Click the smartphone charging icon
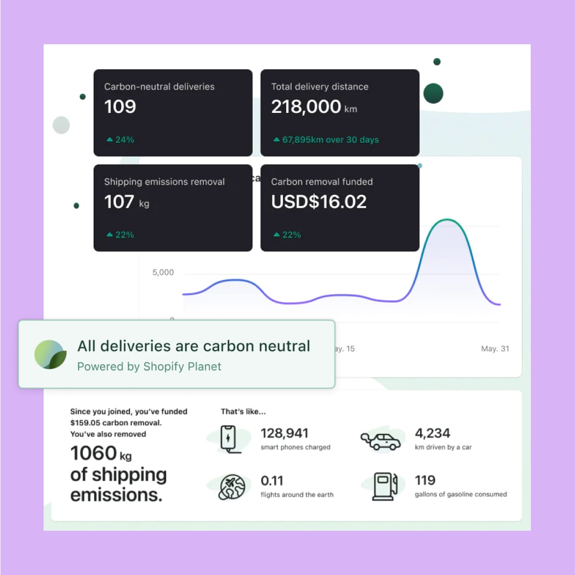The height and width of the screenshot is (575, 575). pos(230,439)
